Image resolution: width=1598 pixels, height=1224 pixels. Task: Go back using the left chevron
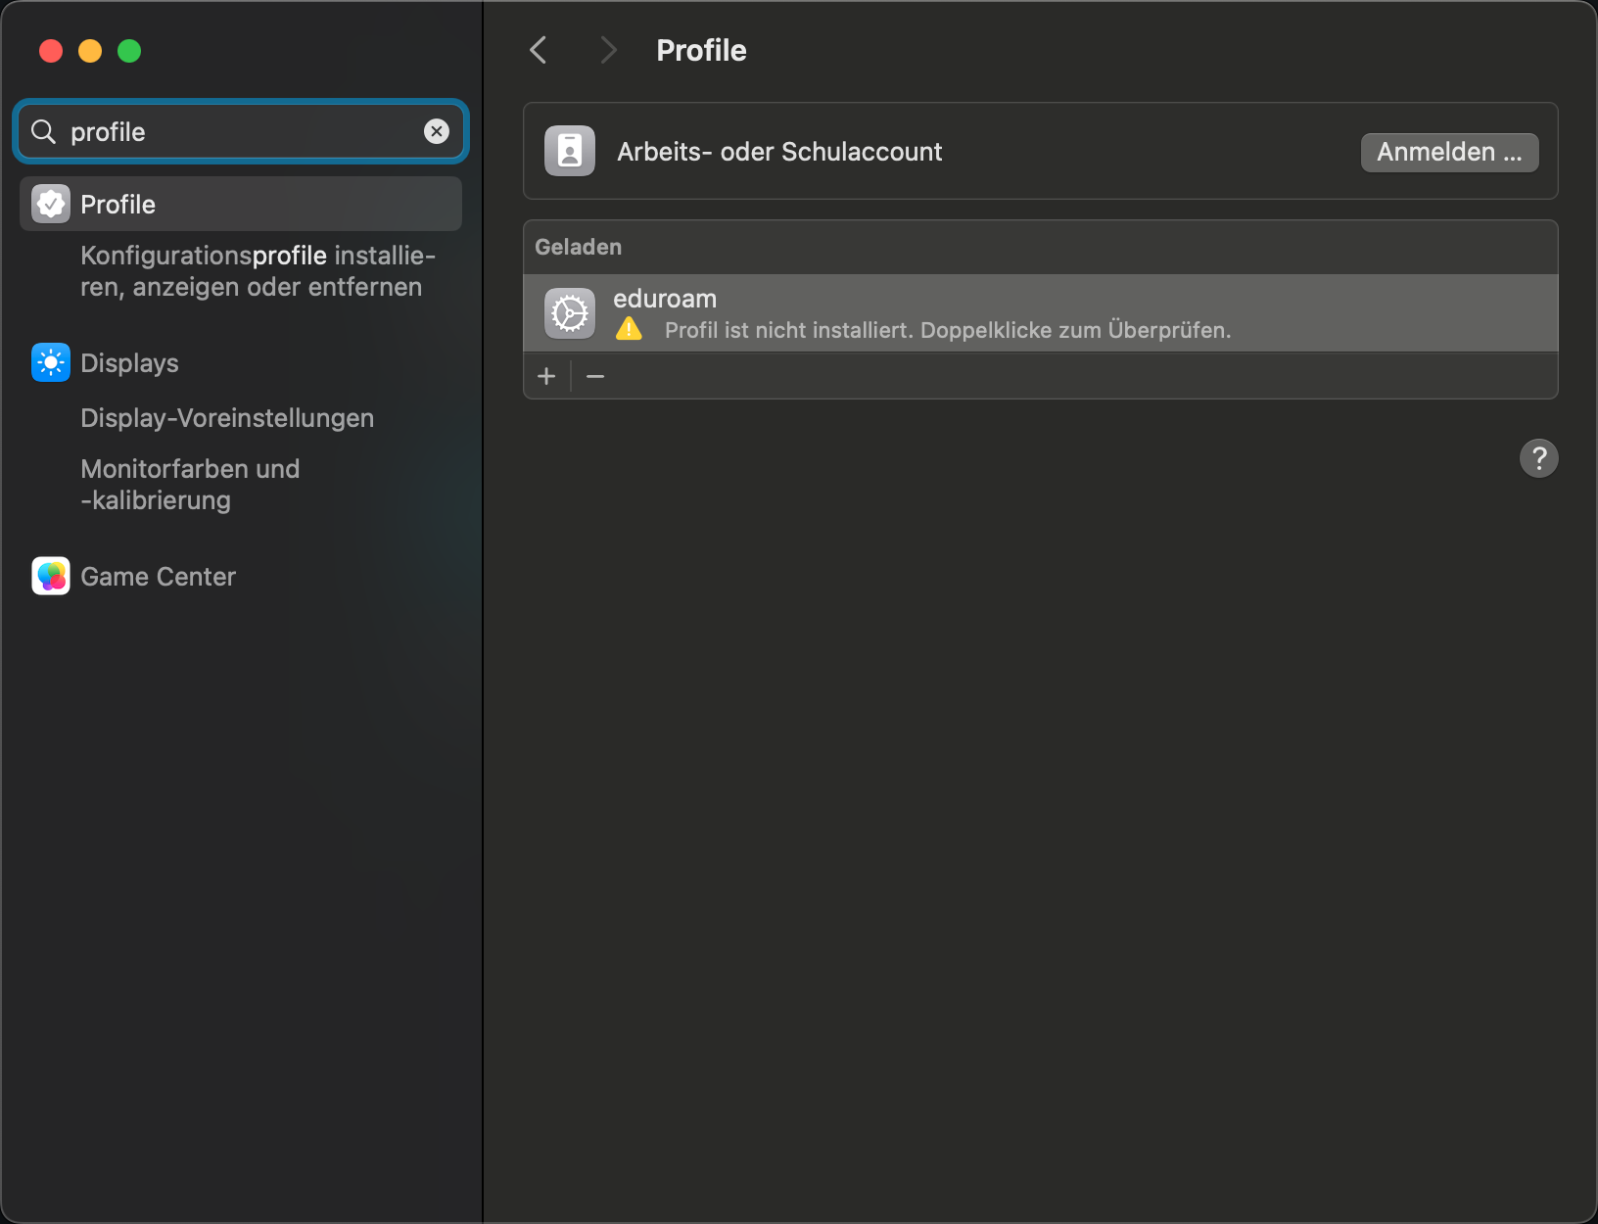(539, 50)
